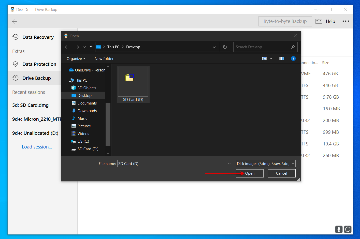Click the Data Recovery sidebar icon
Viewport: 360px width, 239px height.
(16, 37)
